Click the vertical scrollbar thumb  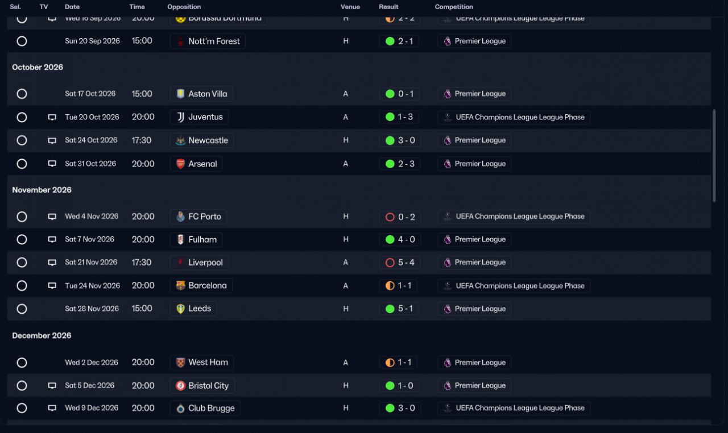tap(714, 155)
